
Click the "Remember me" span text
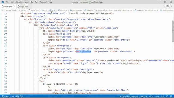112,60
